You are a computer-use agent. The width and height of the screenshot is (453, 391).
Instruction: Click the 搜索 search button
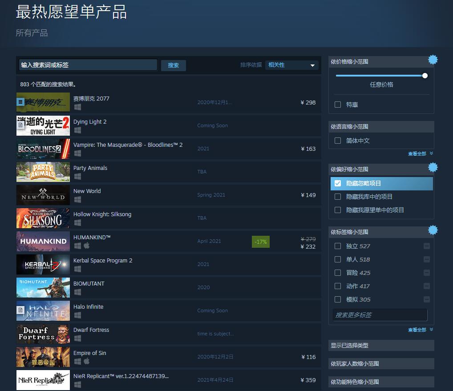pos(174,65)
